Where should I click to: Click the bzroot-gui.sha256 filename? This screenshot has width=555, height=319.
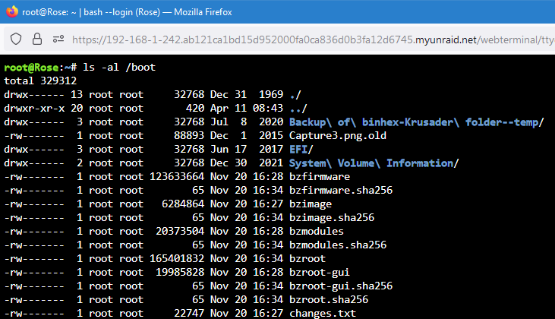[341, 286]
